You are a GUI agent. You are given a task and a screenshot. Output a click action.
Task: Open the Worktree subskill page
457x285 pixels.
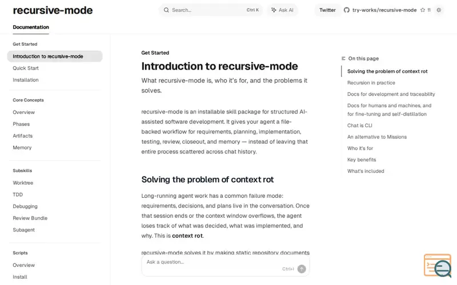tap(23, 183)
